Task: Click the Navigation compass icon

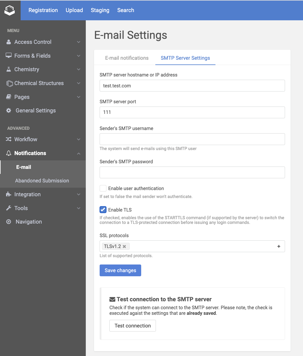Action: (x=9, y=222)
